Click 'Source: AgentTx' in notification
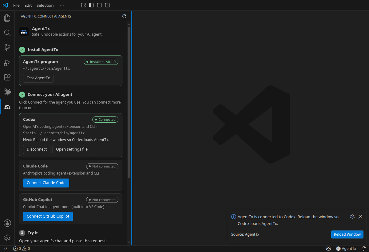 [245, 234]
